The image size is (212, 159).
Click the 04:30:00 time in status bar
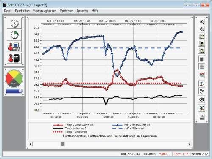150,154
